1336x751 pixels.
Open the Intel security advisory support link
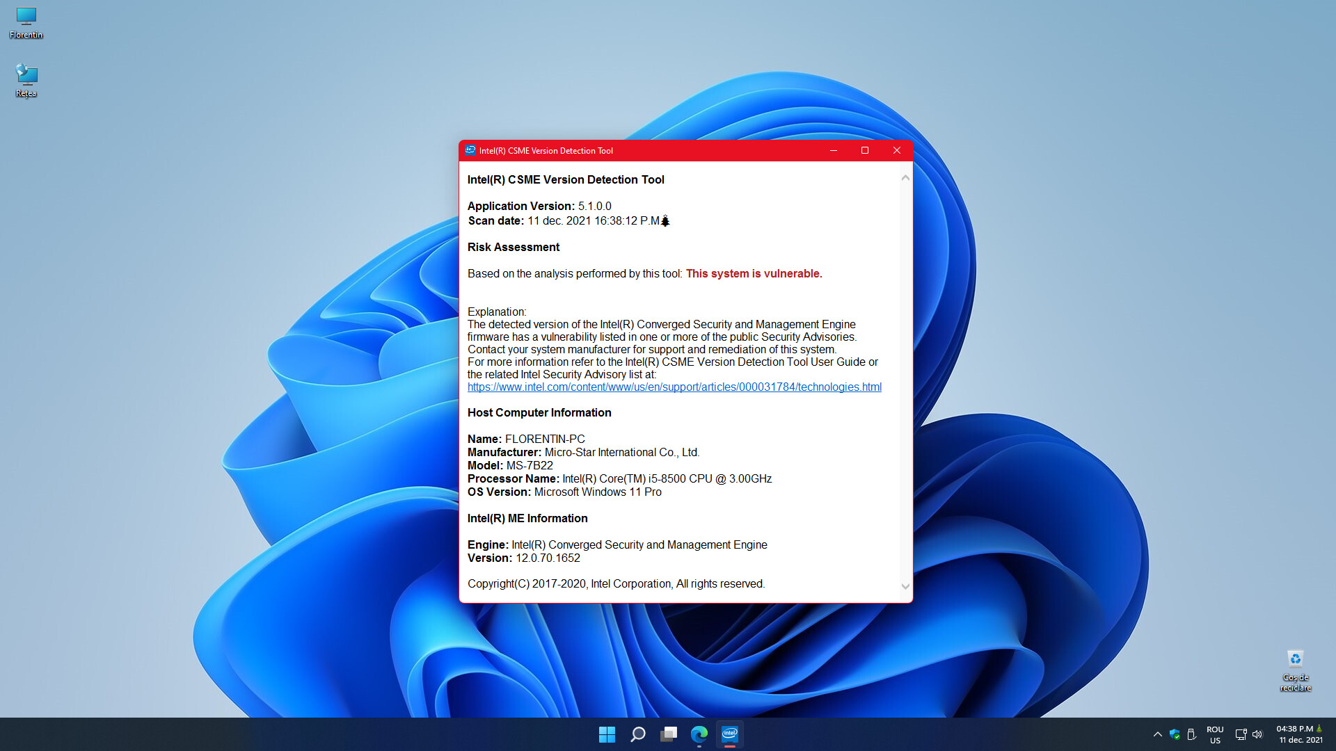click(x=674, y=387)
